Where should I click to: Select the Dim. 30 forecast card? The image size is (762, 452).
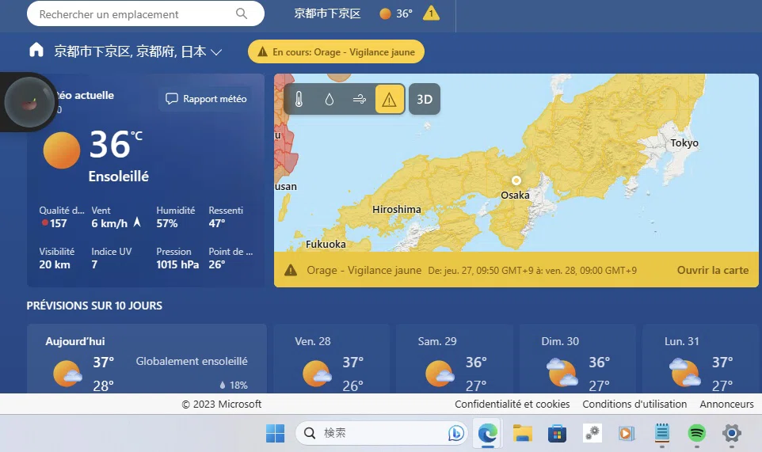point(577,359)
